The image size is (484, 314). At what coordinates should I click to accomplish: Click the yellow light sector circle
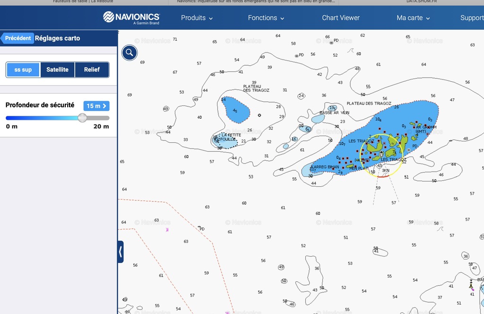[382, 156]
